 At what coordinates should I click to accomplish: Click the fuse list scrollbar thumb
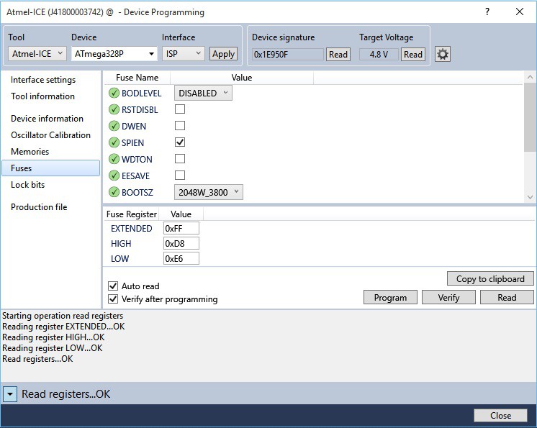[530, 117]
